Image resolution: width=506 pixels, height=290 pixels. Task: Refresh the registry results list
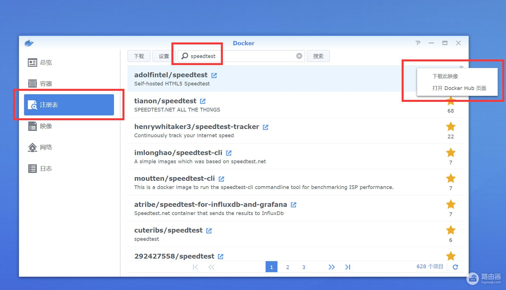[x=455, y=267]
